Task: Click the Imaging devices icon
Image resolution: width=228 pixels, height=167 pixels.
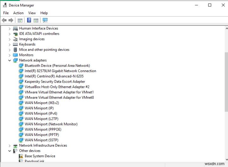Action: 15,39
